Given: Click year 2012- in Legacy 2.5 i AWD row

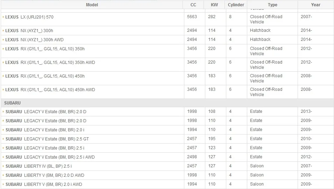Looking at the screenshot, I should 306,157.
